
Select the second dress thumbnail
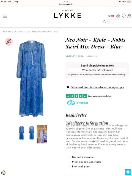[32, 133]
